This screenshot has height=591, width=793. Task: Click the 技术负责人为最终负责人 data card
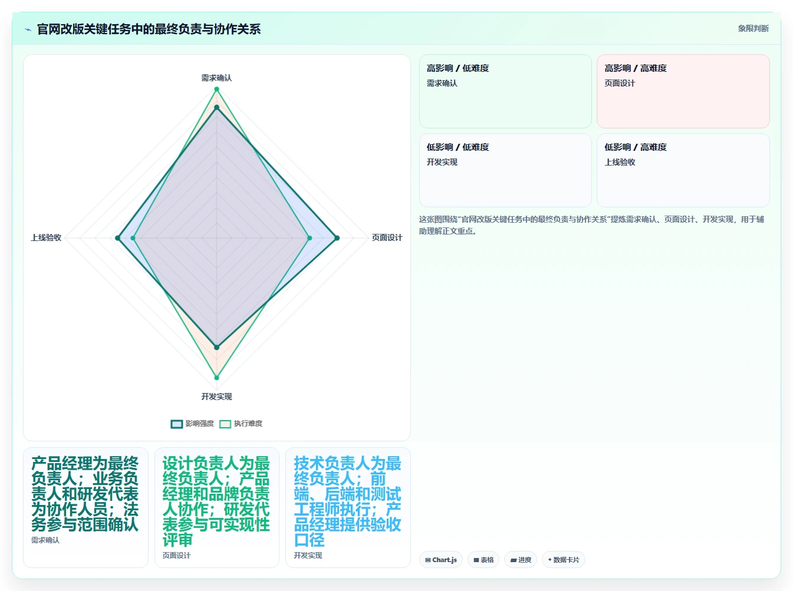click(x=348, y=507)
